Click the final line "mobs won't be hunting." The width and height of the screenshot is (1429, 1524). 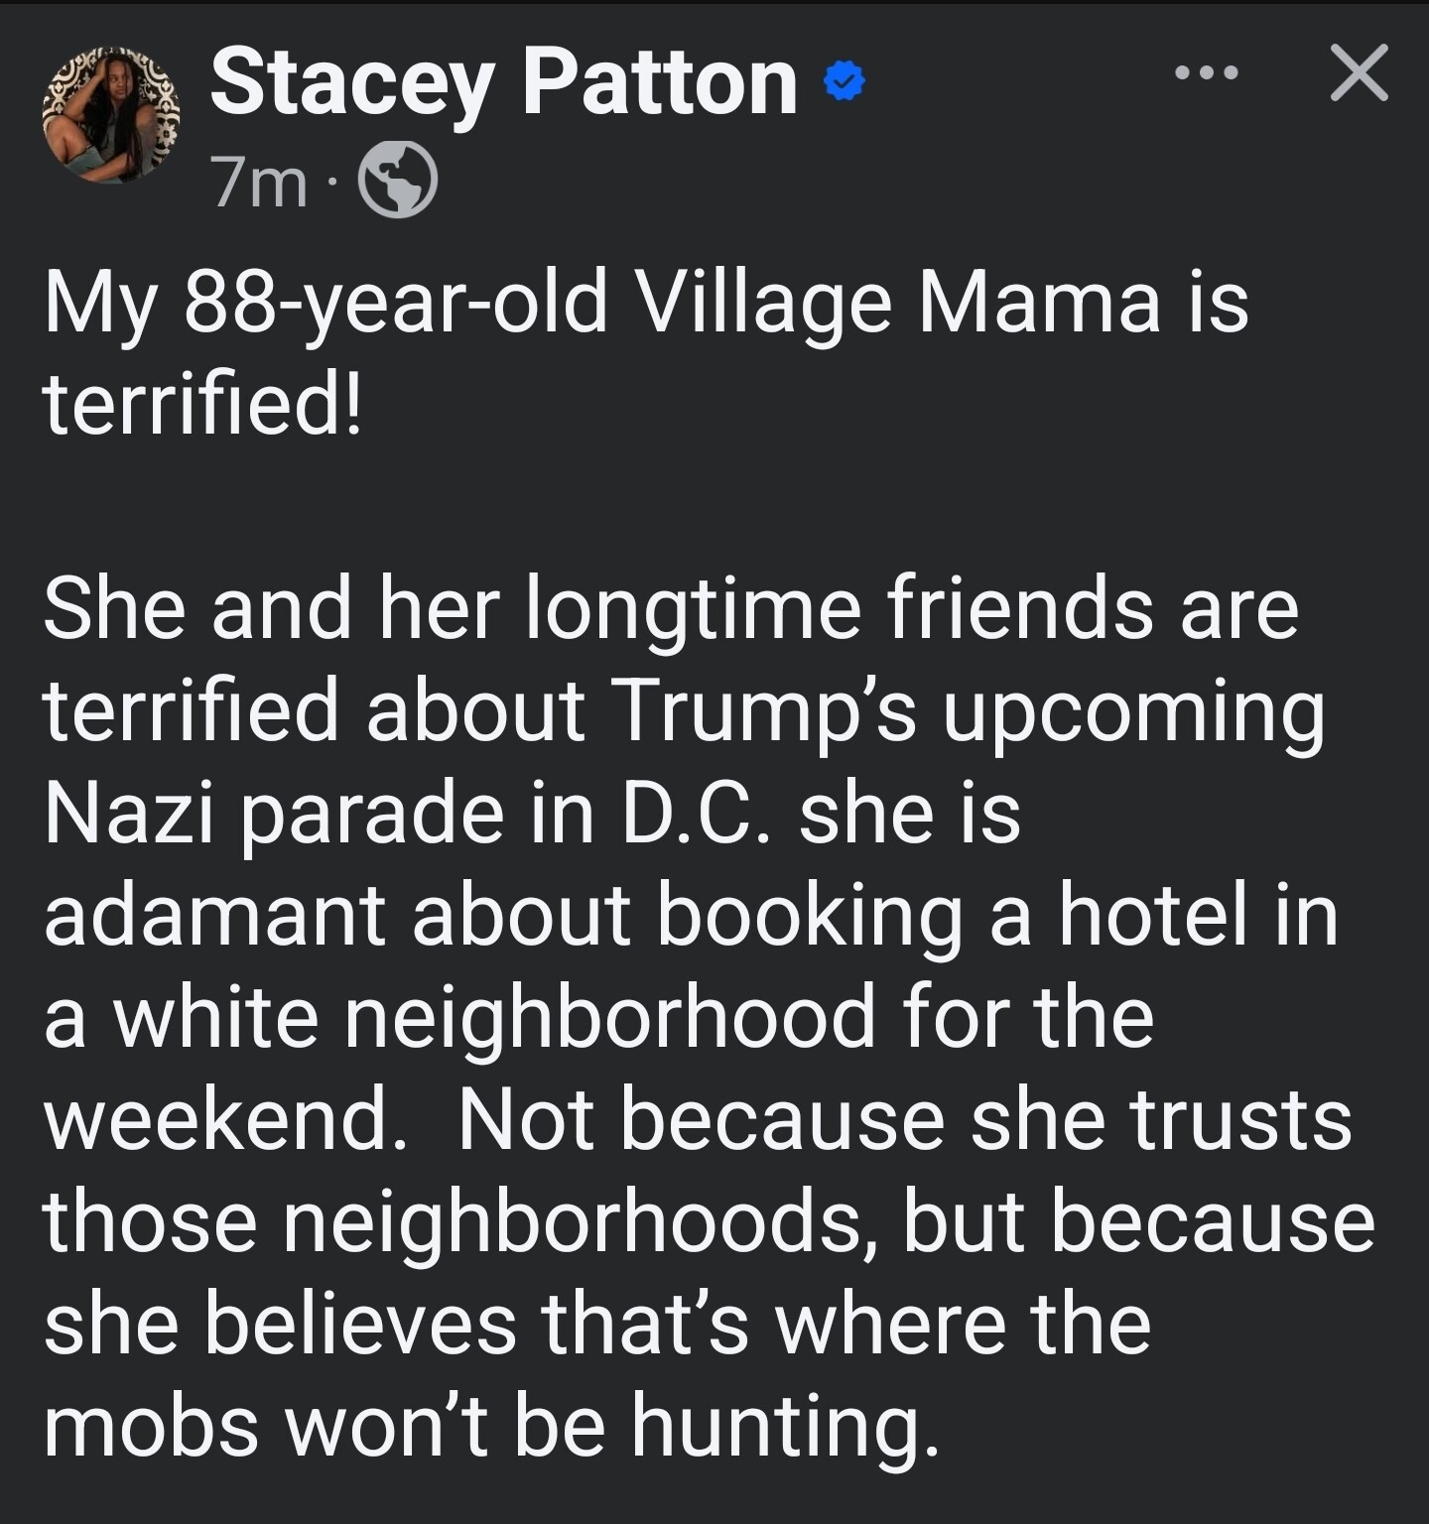pos(491,1429)
